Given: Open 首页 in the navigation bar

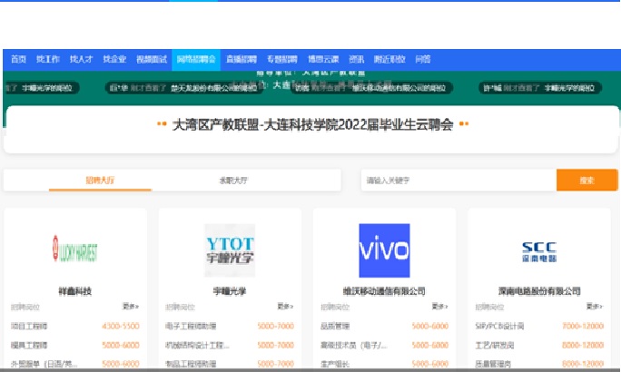Looking at the screenshot, I should [18, 59].
